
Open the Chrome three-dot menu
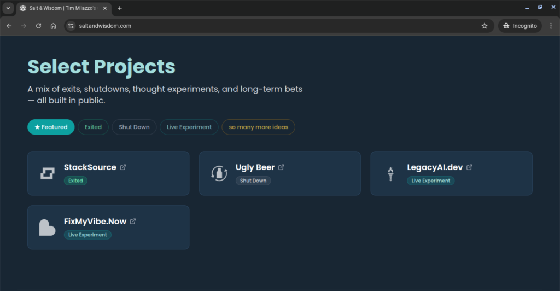tap(551, 26)
